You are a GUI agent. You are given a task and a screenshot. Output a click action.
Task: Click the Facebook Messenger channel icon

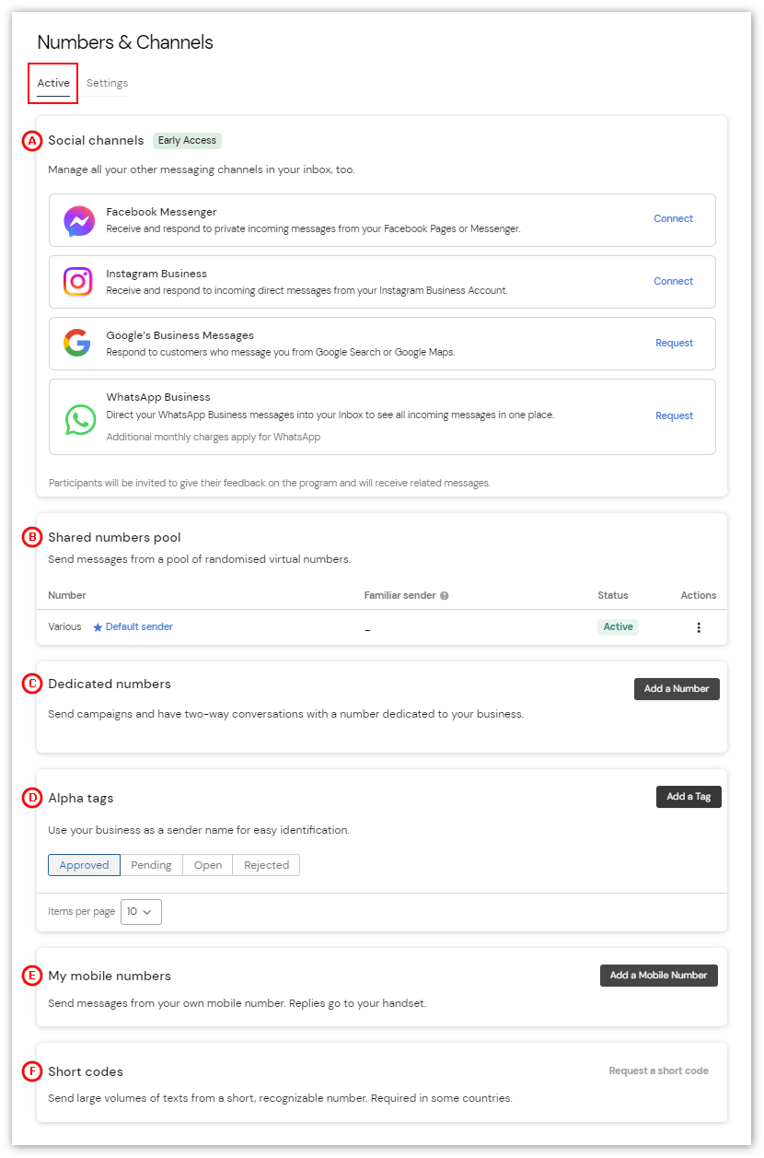tap(79, 220)
